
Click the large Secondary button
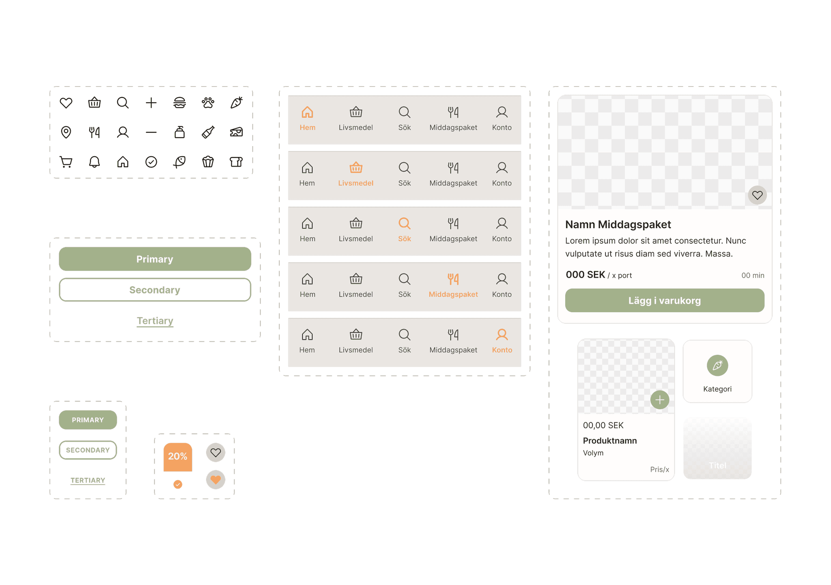155,290
